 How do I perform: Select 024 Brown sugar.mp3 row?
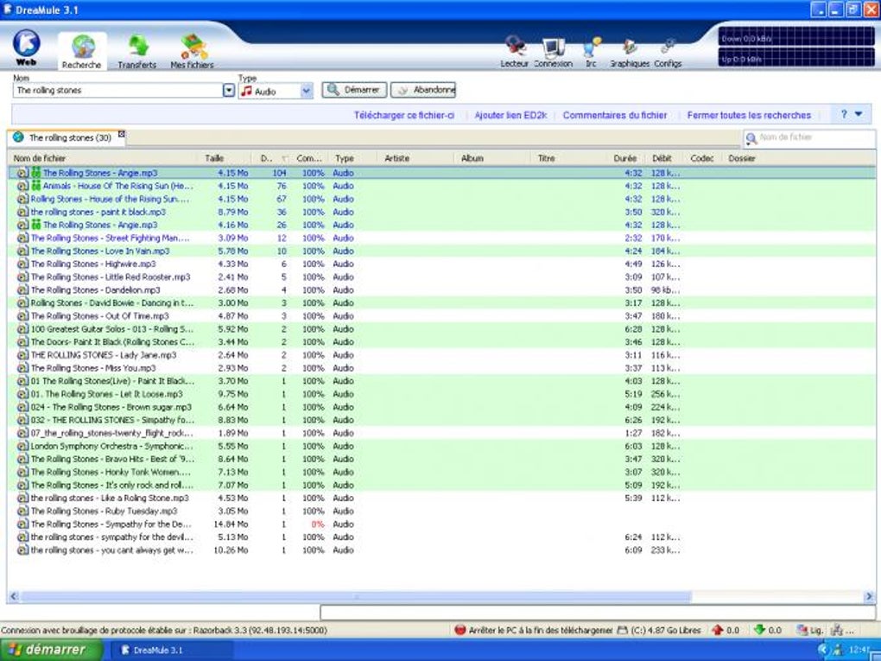coord(441,407)
